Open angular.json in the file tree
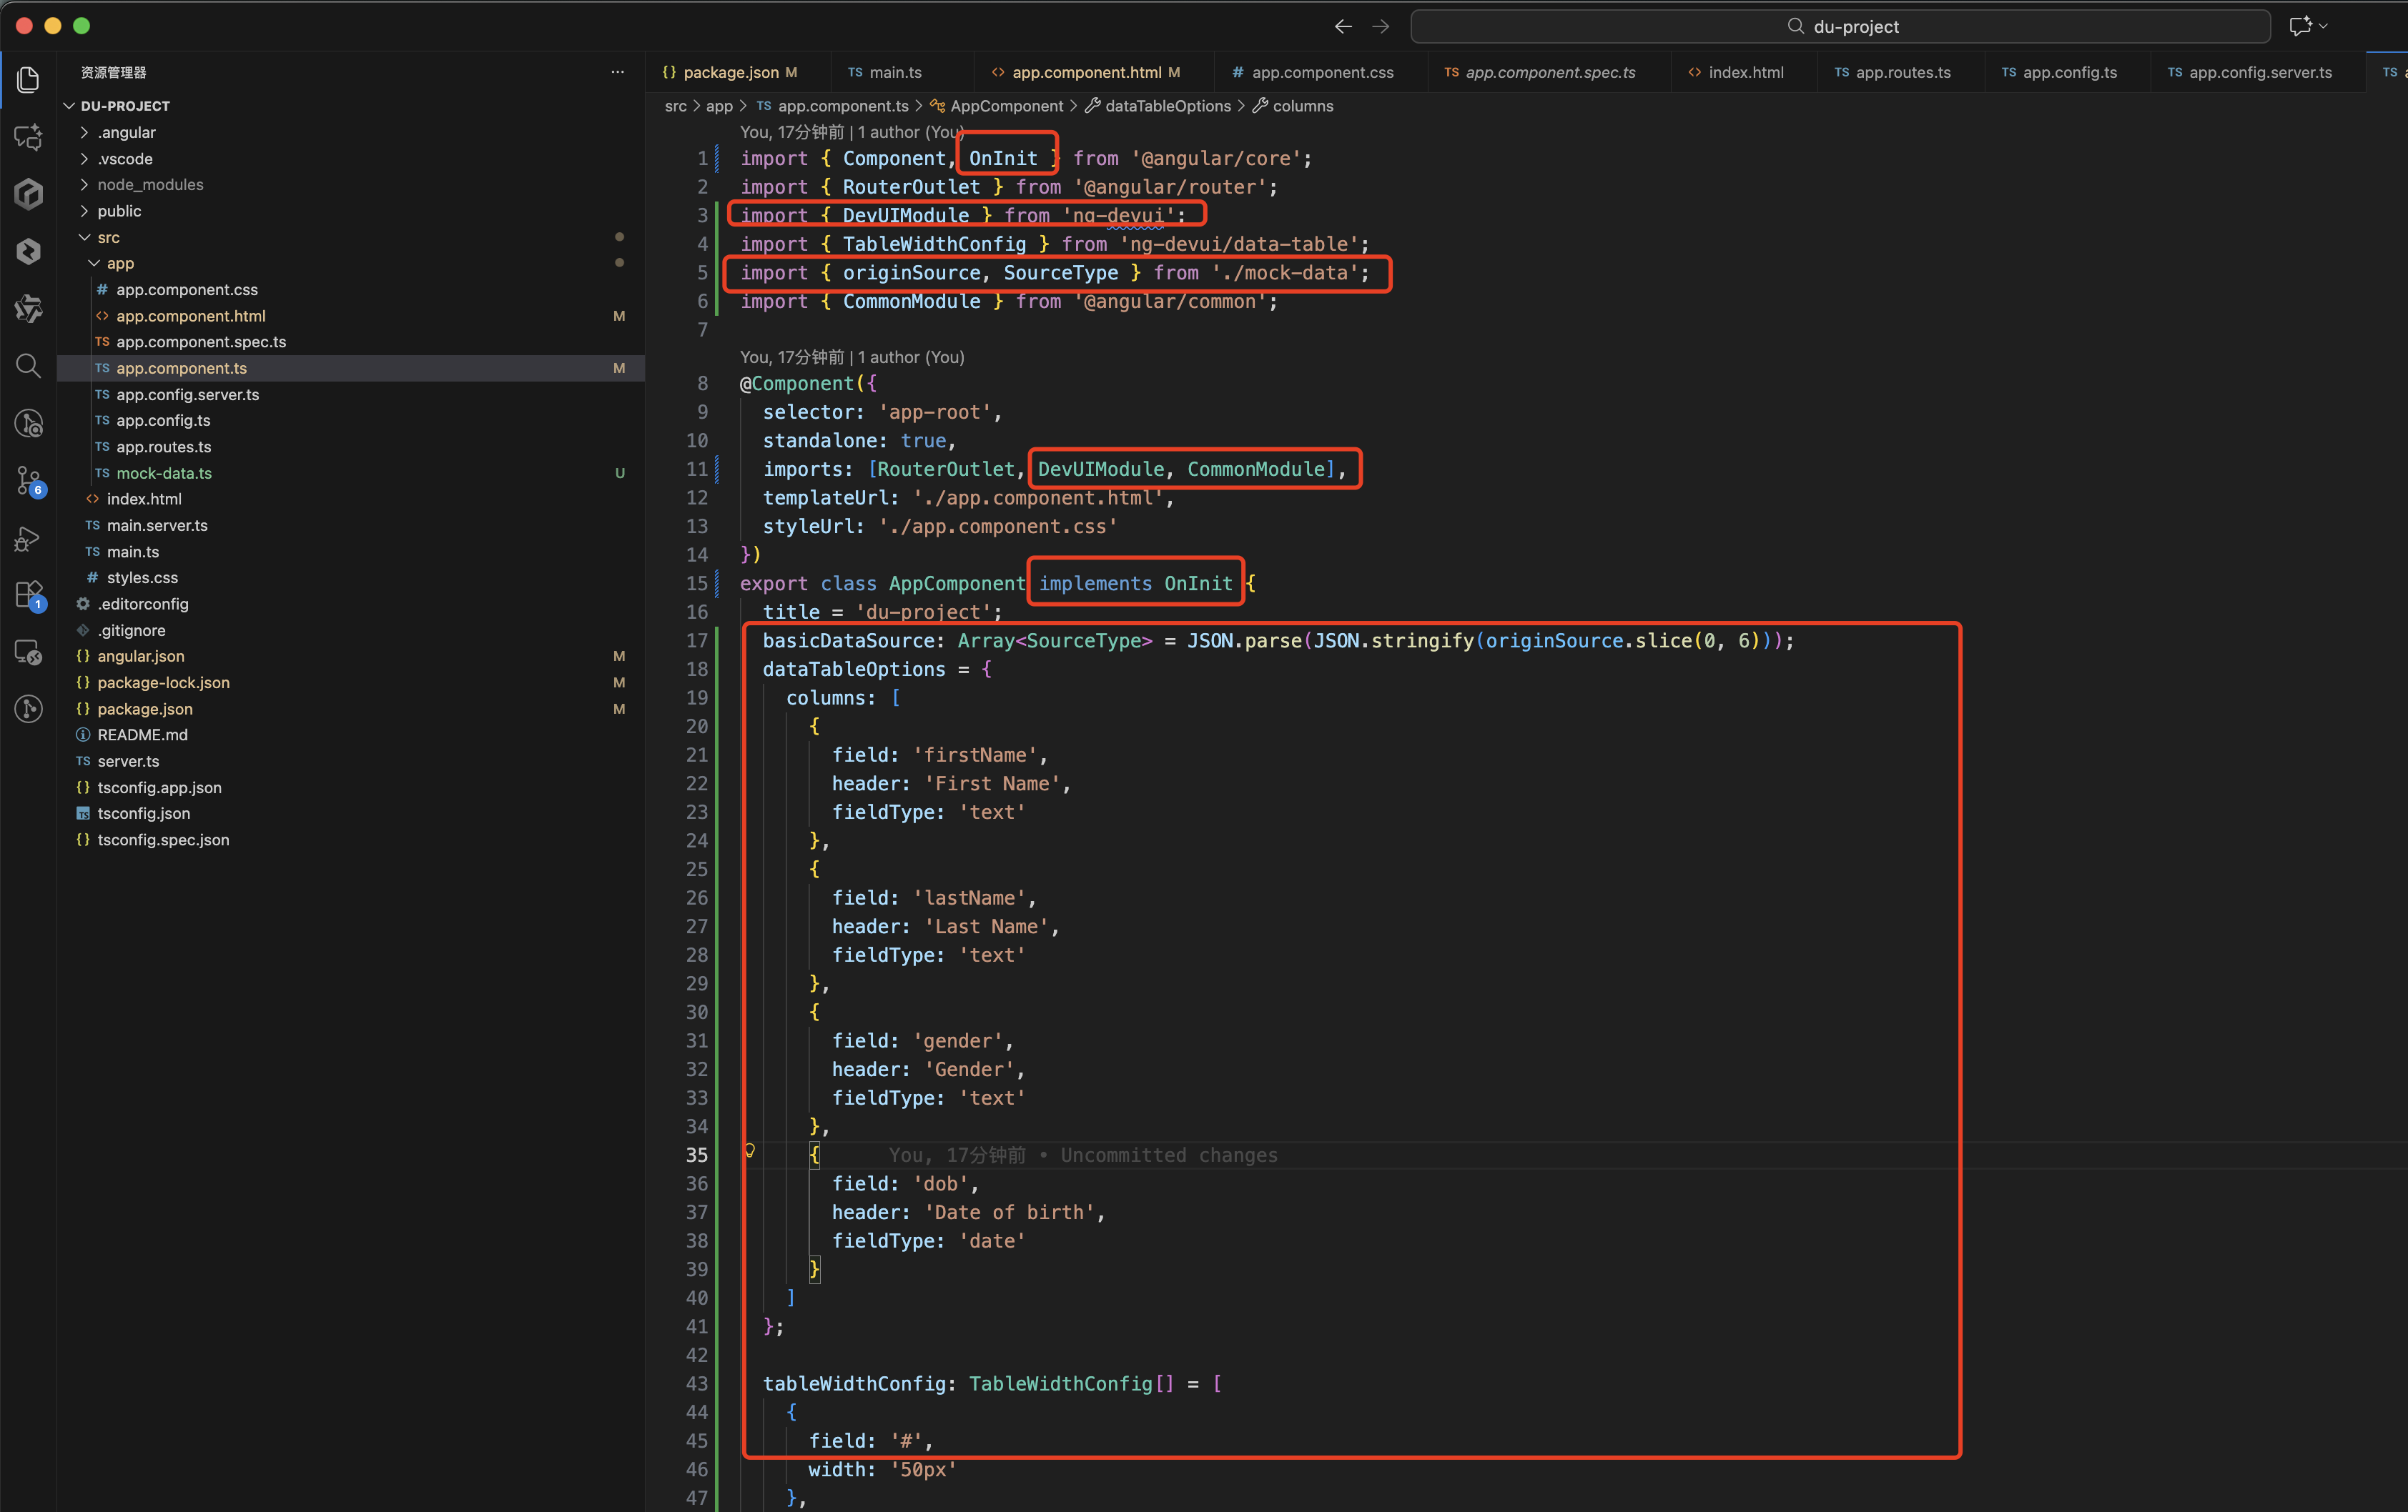Image resolution: width=2408 pixels, height=1512 pixels. (x=140, y=657)
